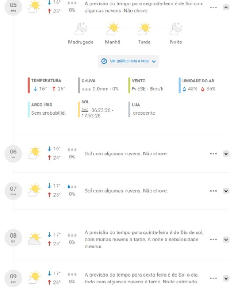Click the 09 sex date circle
This screenshot has width=235, height=290.
pyautogui.click(x=13, y=278)
